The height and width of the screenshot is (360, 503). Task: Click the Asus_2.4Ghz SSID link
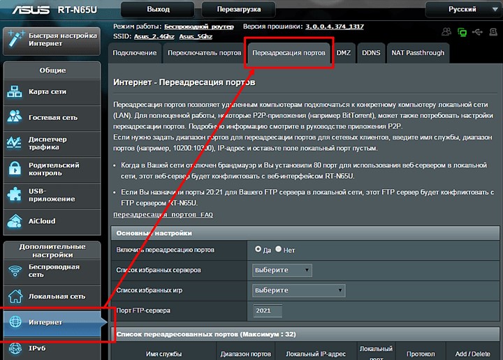(154, 36)
